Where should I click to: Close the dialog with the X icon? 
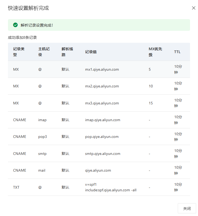[x=193, y=8]
